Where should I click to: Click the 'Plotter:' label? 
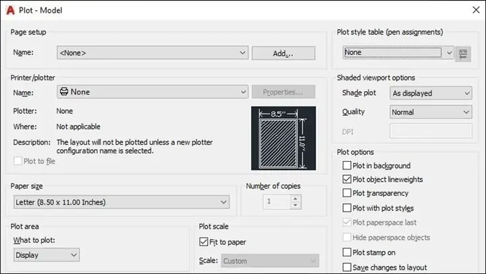25,111
